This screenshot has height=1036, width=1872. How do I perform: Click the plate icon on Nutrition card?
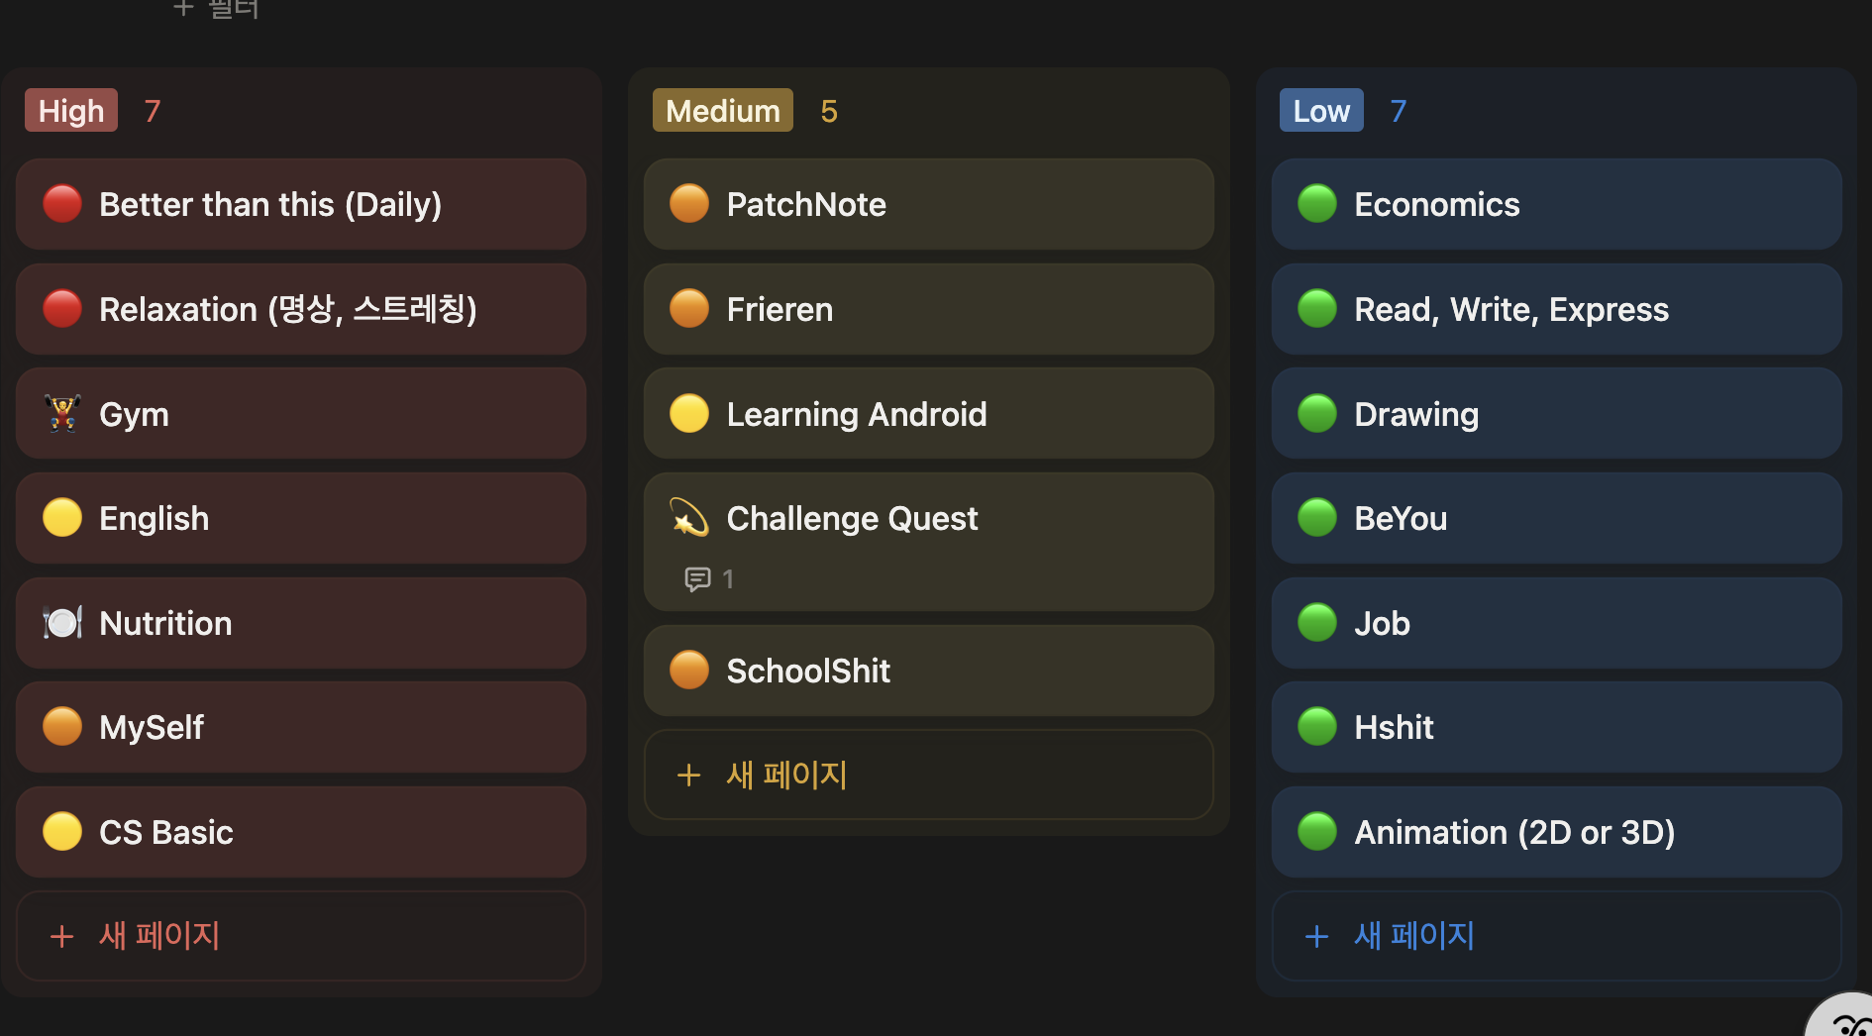click(62, 623)
